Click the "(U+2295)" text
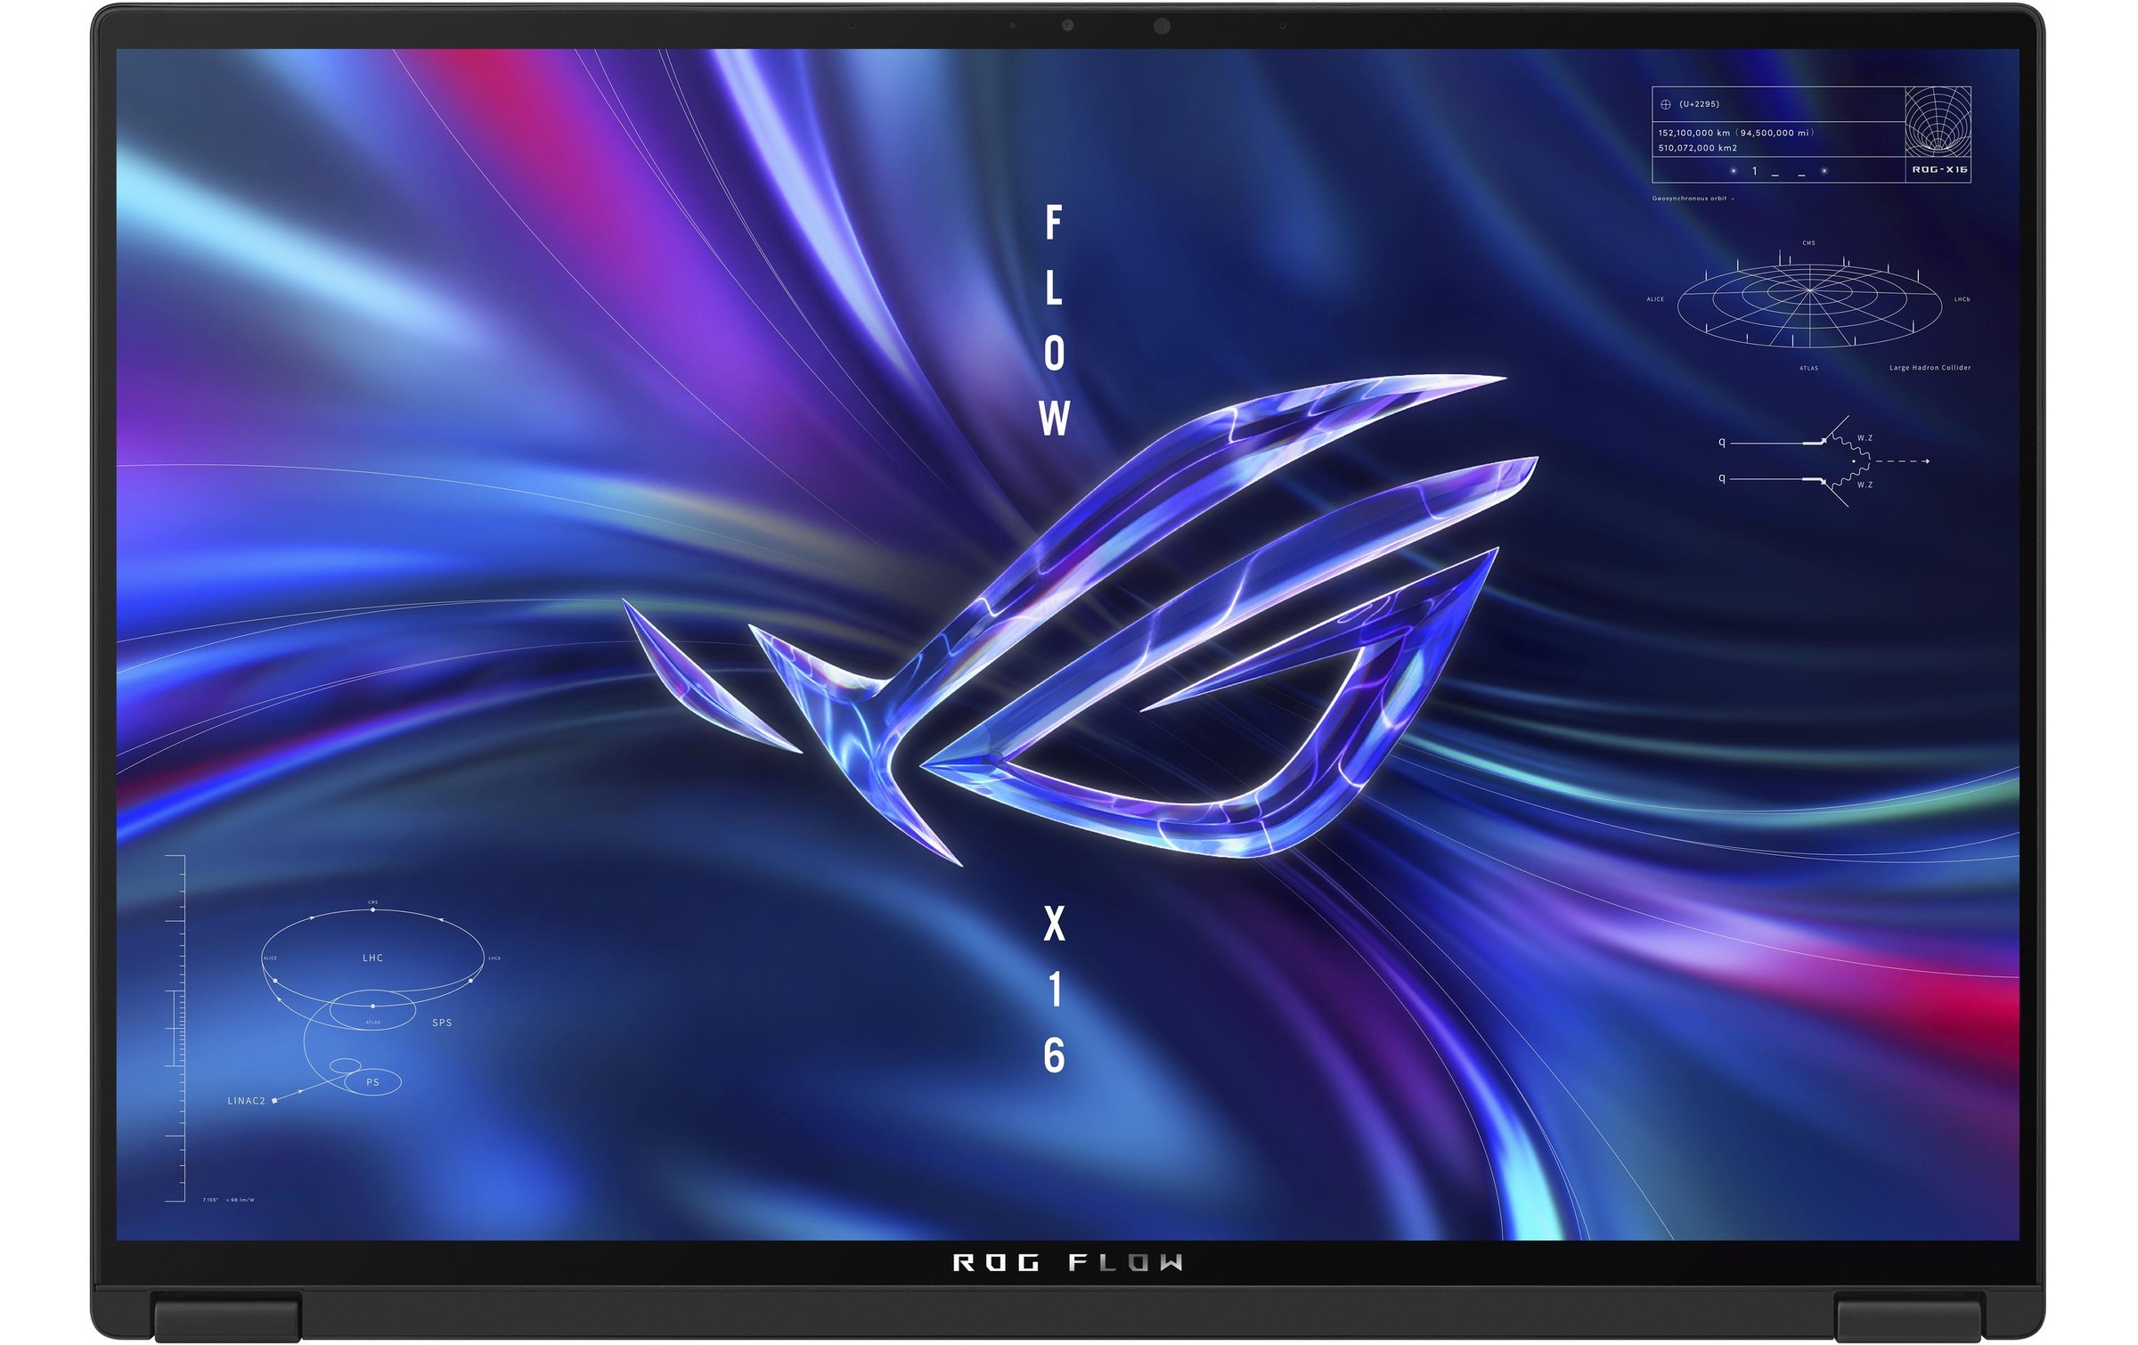 1699,104
